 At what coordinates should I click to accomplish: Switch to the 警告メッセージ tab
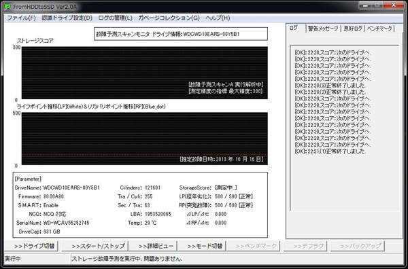tap(323, 29)
